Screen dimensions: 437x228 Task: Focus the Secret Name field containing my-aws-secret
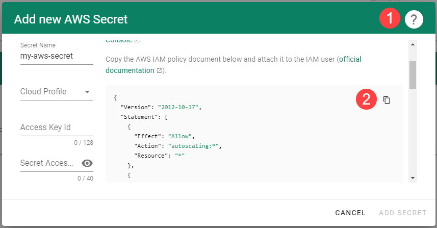[56, 56]
